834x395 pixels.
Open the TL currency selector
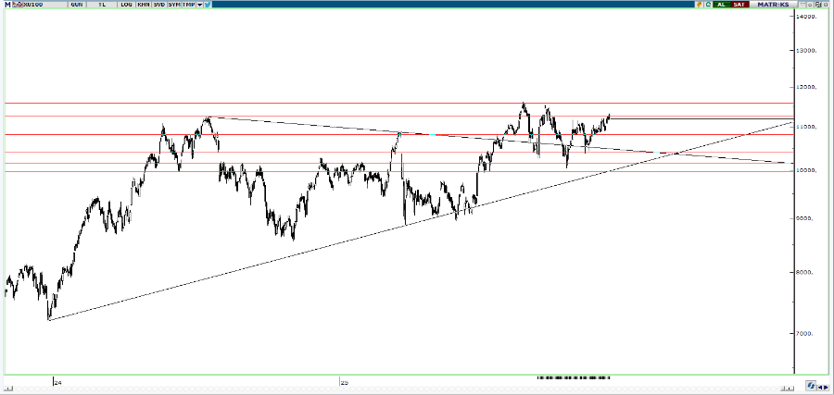100,5
